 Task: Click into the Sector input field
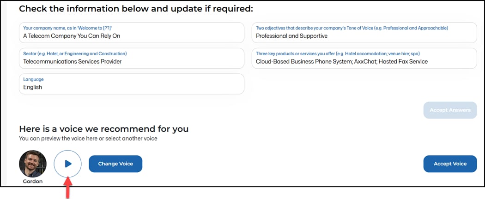[132, 61]
